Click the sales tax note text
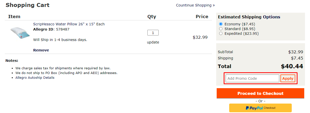 pos(63,68)
